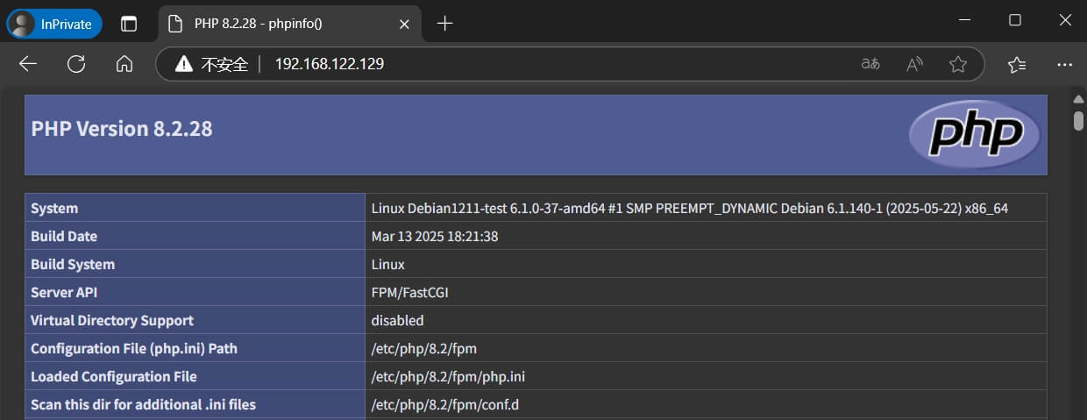Open the favorites list
This screenshot has width=1087, height=420.
pyautogui.click(x=1017, y=64)
